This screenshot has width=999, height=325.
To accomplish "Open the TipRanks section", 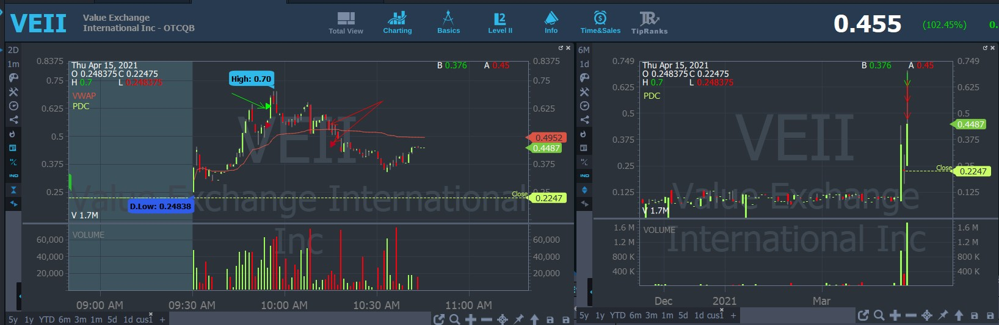I will click(649, 23).
